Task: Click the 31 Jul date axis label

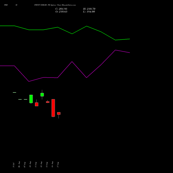Action: pos(13,165)
